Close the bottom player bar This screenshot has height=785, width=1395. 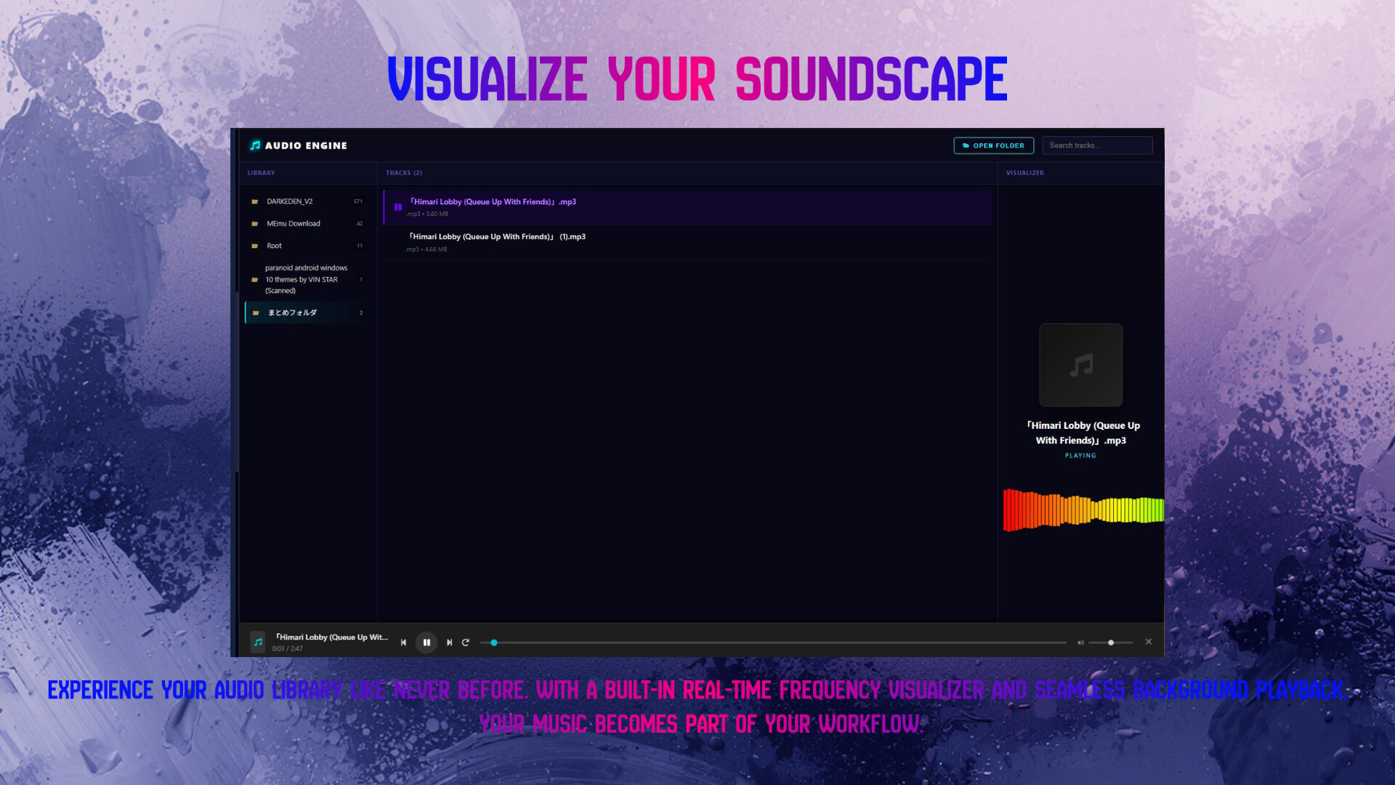click(1149, 642)
